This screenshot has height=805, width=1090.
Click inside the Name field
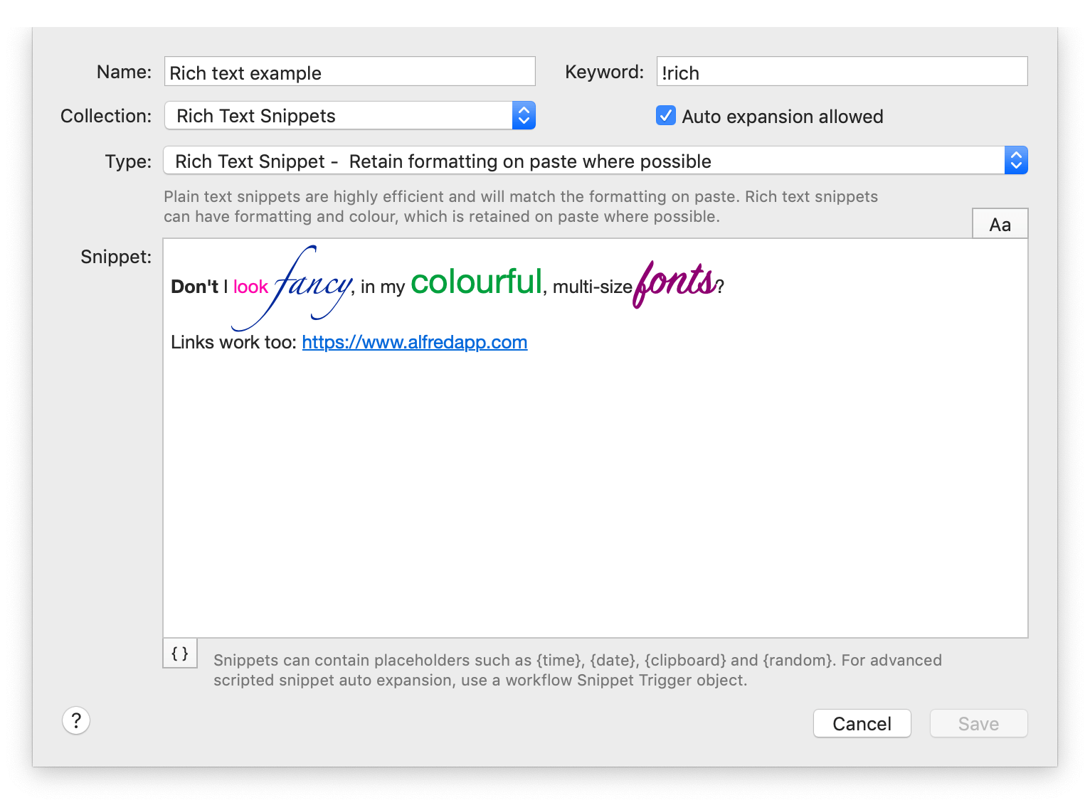(349, 71)
